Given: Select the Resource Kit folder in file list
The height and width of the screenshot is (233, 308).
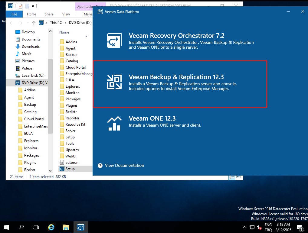Looking at the screenshot, I should [x=75, y=124].
